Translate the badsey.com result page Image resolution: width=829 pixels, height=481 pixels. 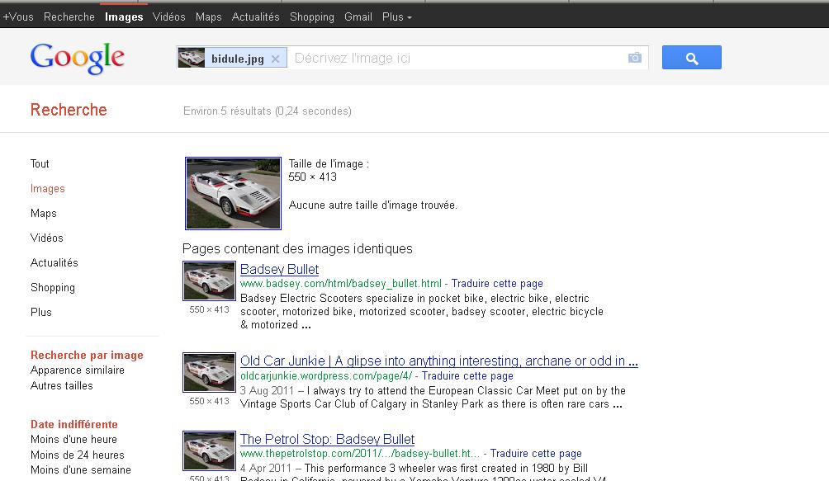click(x=497, y=283)
